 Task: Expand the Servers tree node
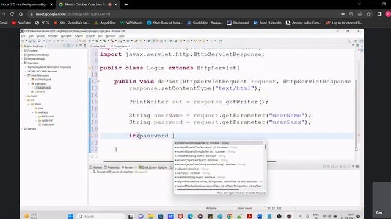pos(22,129)
